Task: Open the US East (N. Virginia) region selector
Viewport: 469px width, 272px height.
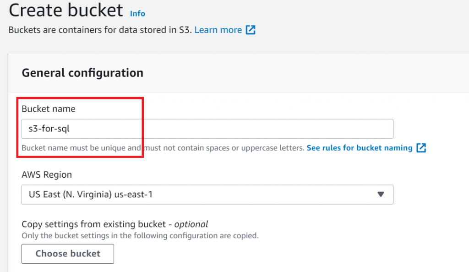Action: [x=207, y=194]
